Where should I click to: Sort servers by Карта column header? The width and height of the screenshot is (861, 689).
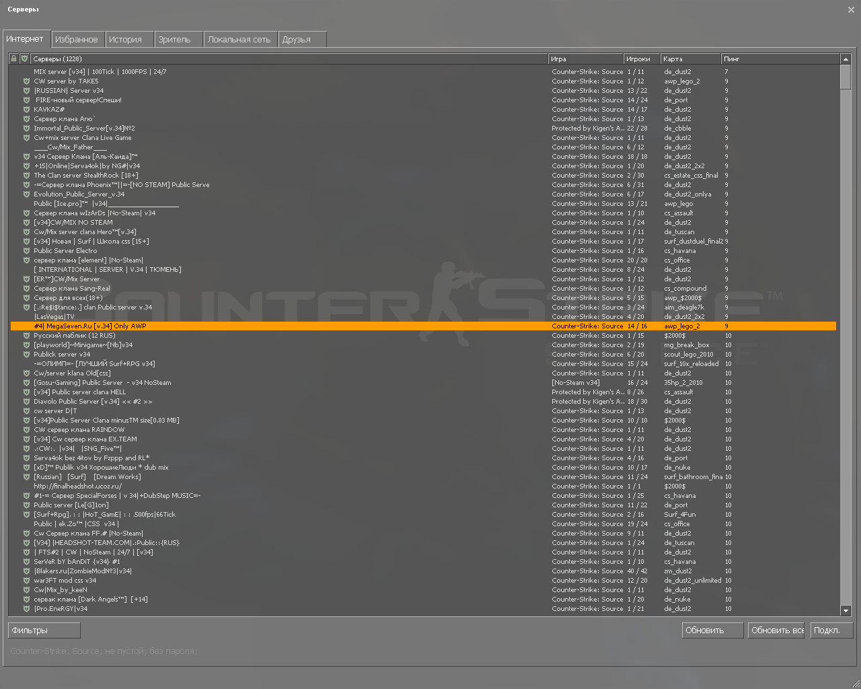click(689, 59)
